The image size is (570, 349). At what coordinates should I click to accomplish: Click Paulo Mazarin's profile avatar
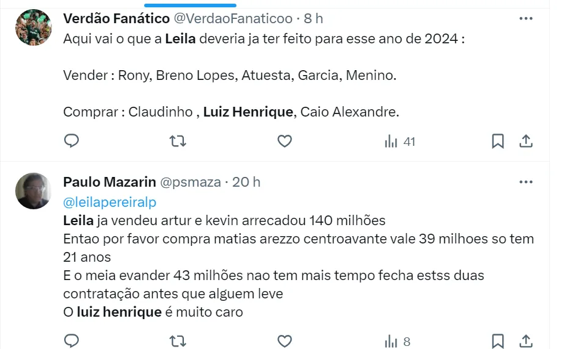pos(33,191)
